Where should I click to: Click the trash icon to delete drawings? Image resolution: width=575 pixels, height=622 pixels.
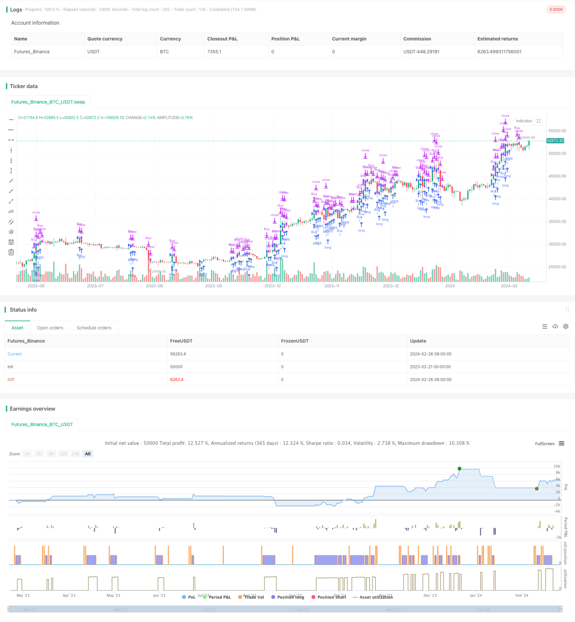[x=11, y=252]
